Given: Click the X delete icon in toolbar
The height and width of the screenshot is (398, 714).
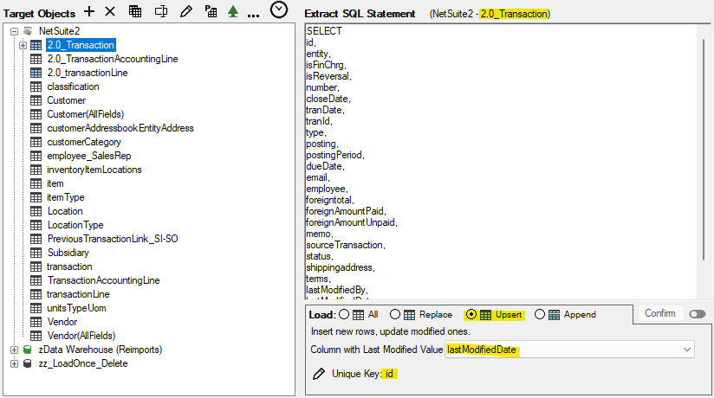Looking at the screenshot, I should tap(110, 11).
